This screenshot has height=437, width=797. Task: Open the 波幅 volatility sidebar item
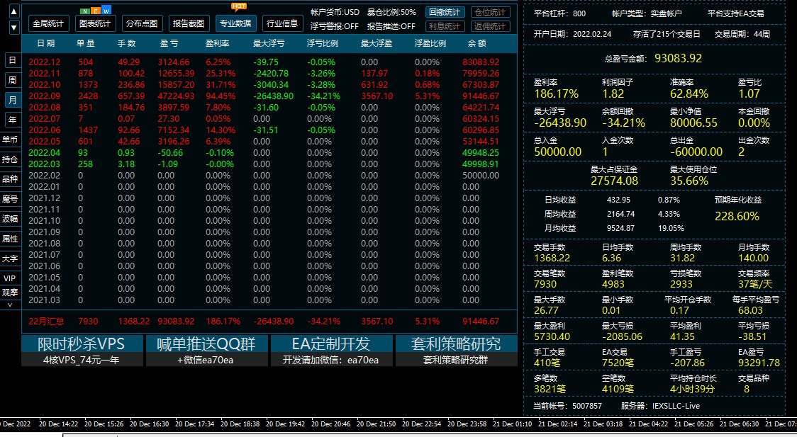click(10, 219)
